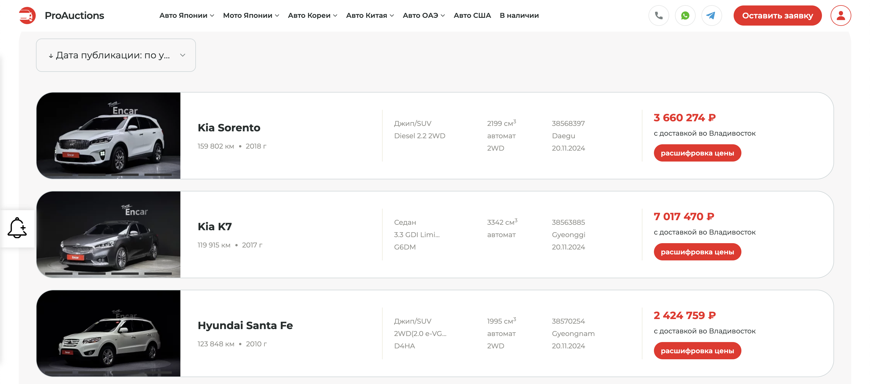The image size is (870, 384).
Task: Click the 119 915 км mileage text
Action: pyautogui.click(x=214, y=245)
